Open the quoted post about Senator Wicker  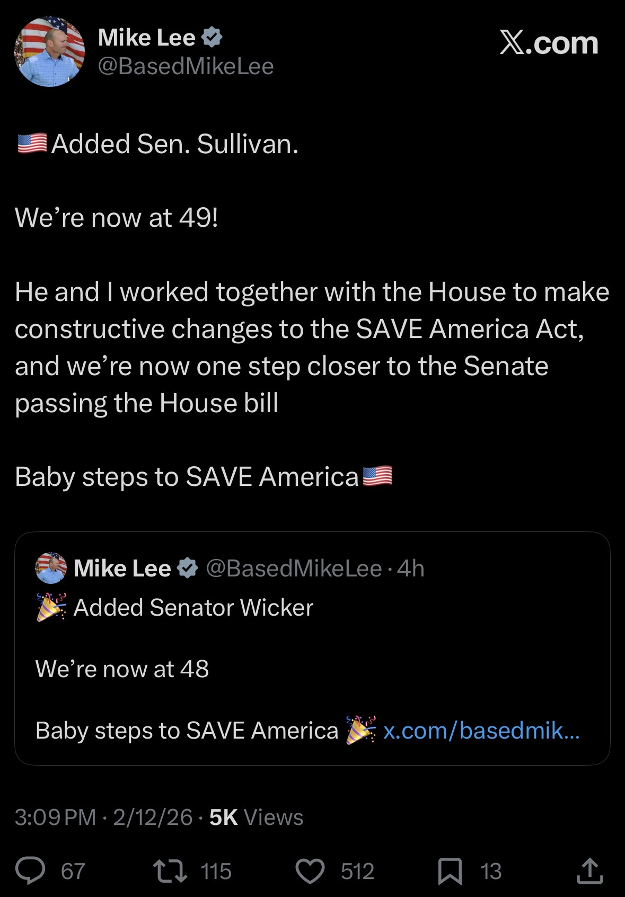pyautogui.click(x=312, y=648)
